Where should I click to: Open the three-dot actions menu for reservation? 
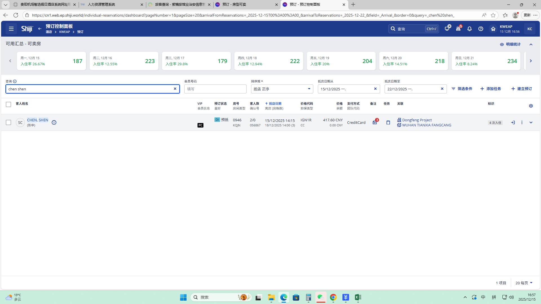[x=522, y=122]
